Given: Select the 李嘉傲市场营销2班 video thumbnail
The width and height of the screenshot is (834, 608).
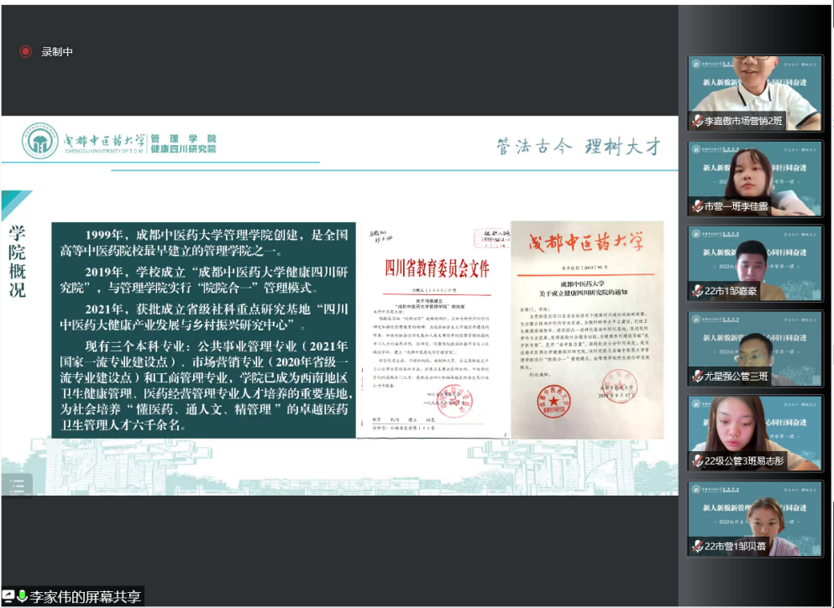Looking at the screenshot, I should [755, 93].
